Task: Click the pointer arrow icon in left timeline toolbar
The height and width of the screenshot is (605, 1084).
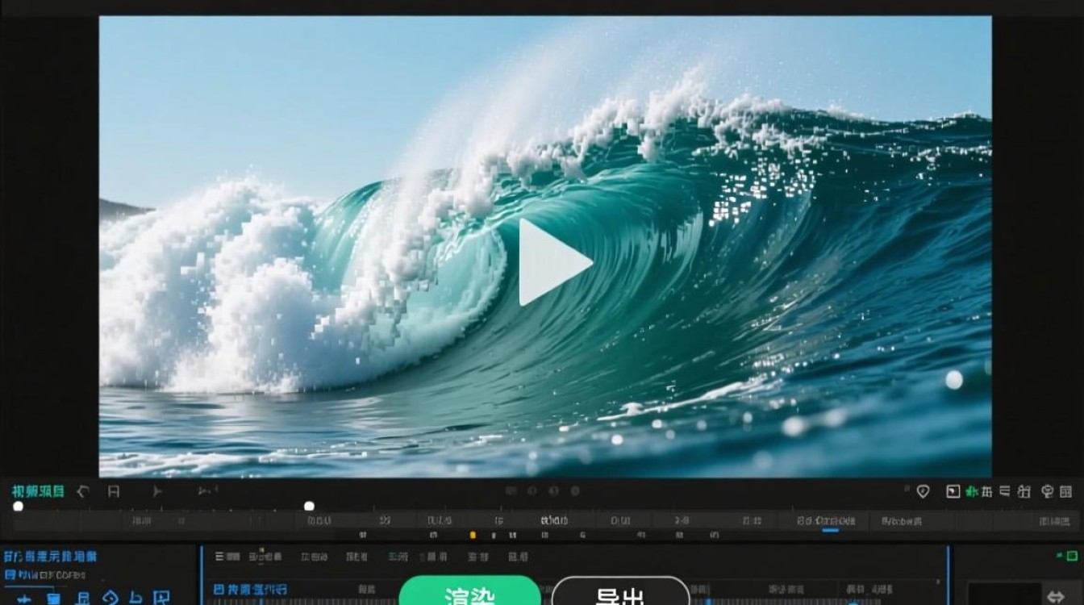Action: click(156, 491)
